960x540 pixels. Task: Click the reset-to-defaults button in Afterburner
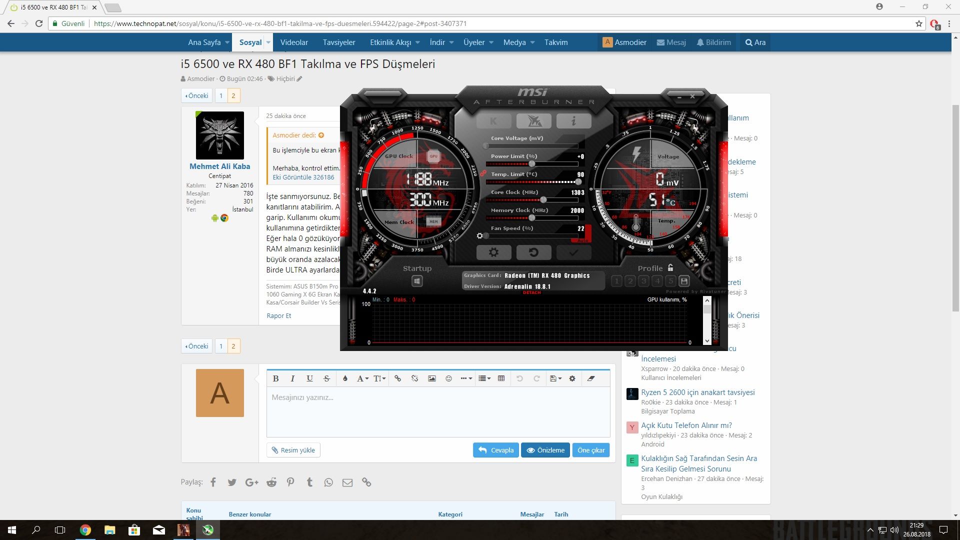click(533, 252)
